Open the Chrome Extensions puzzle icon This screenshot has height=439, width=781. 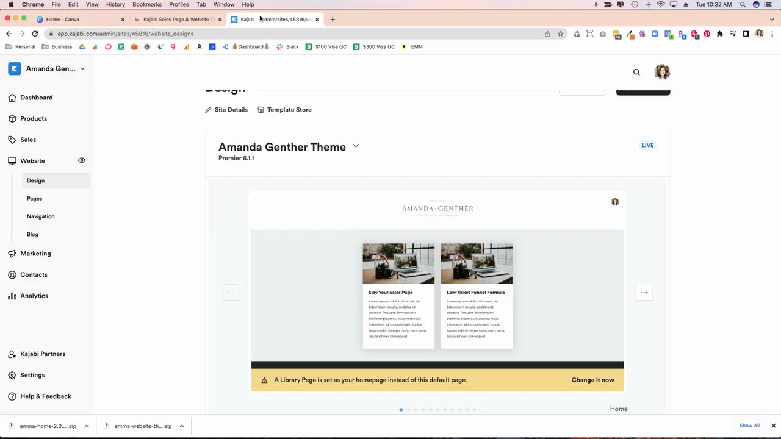(x=720, y=34)
